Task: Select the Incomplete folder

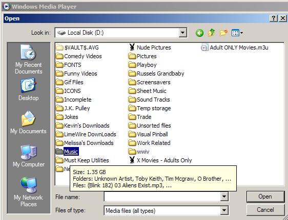Action: [73, 100]
